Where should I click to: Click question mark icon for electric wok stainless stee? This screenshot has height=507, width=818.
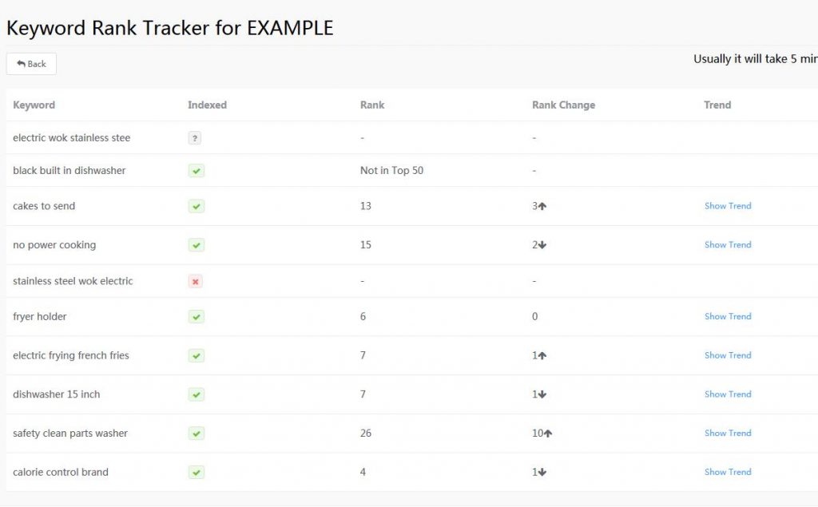(195, 138)
